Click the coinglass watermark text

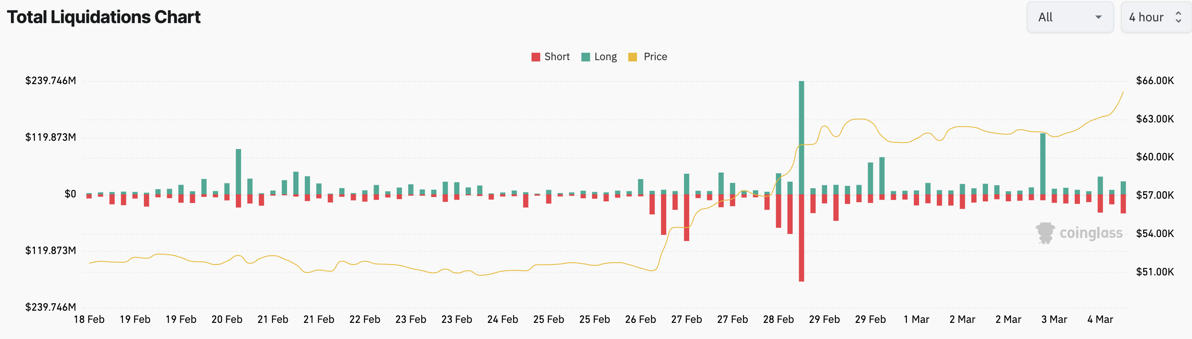[x=1091, y=233]
